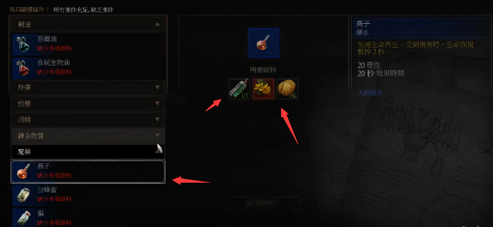The width and height of the screenshot is (493, 227).
Task: Collapse the 魔藥 category header
Action: point(88,152)
